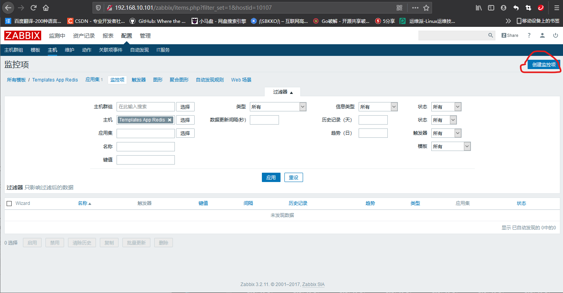Viewport: 563px width, 293px height.
Task: Go to 主机群组 submenu
Action: (14, 50)
